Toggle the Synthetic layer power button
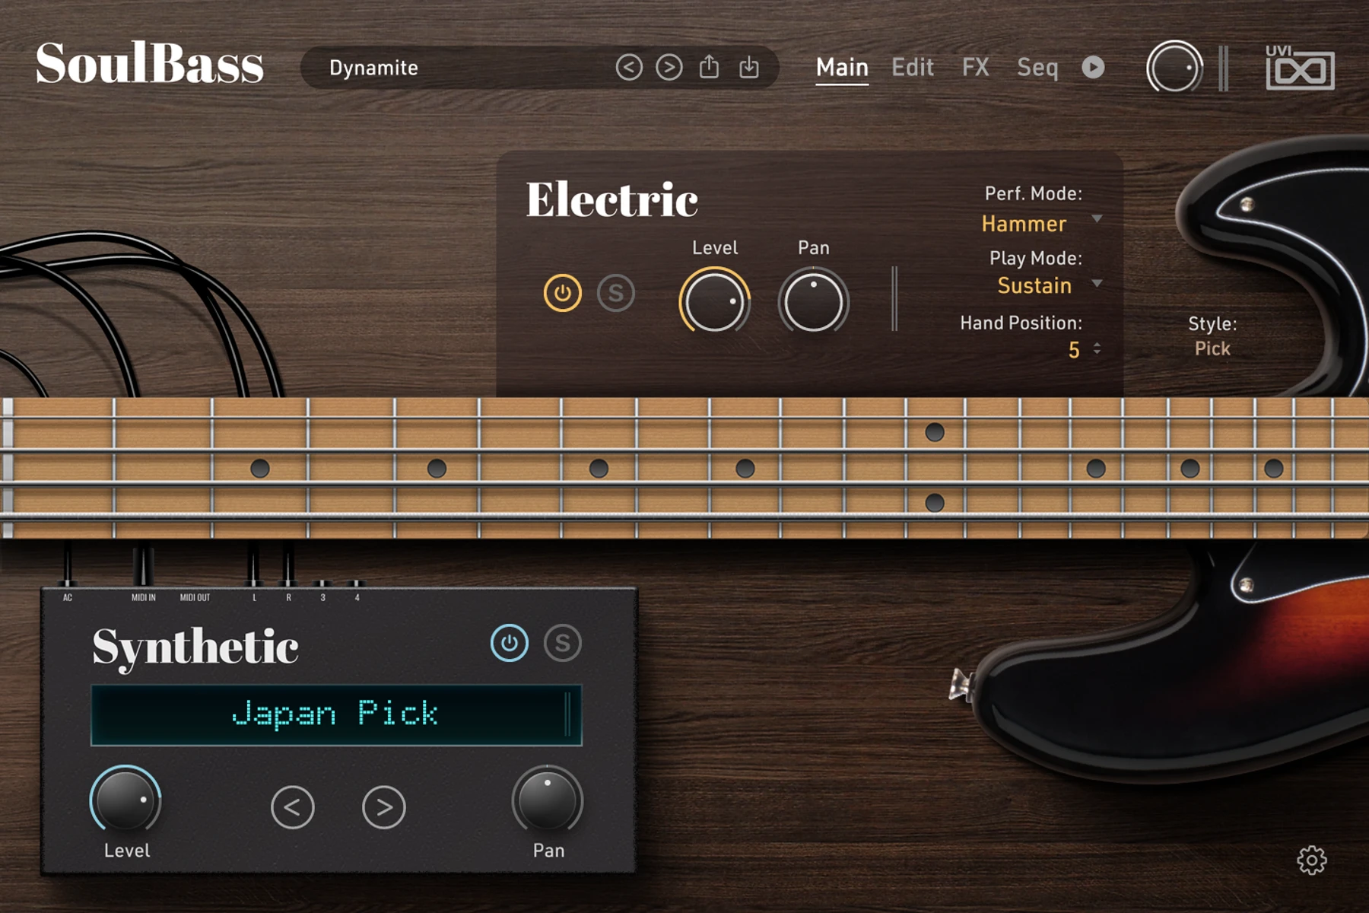Screen dimensions: 1369x913 coord(510,643)
